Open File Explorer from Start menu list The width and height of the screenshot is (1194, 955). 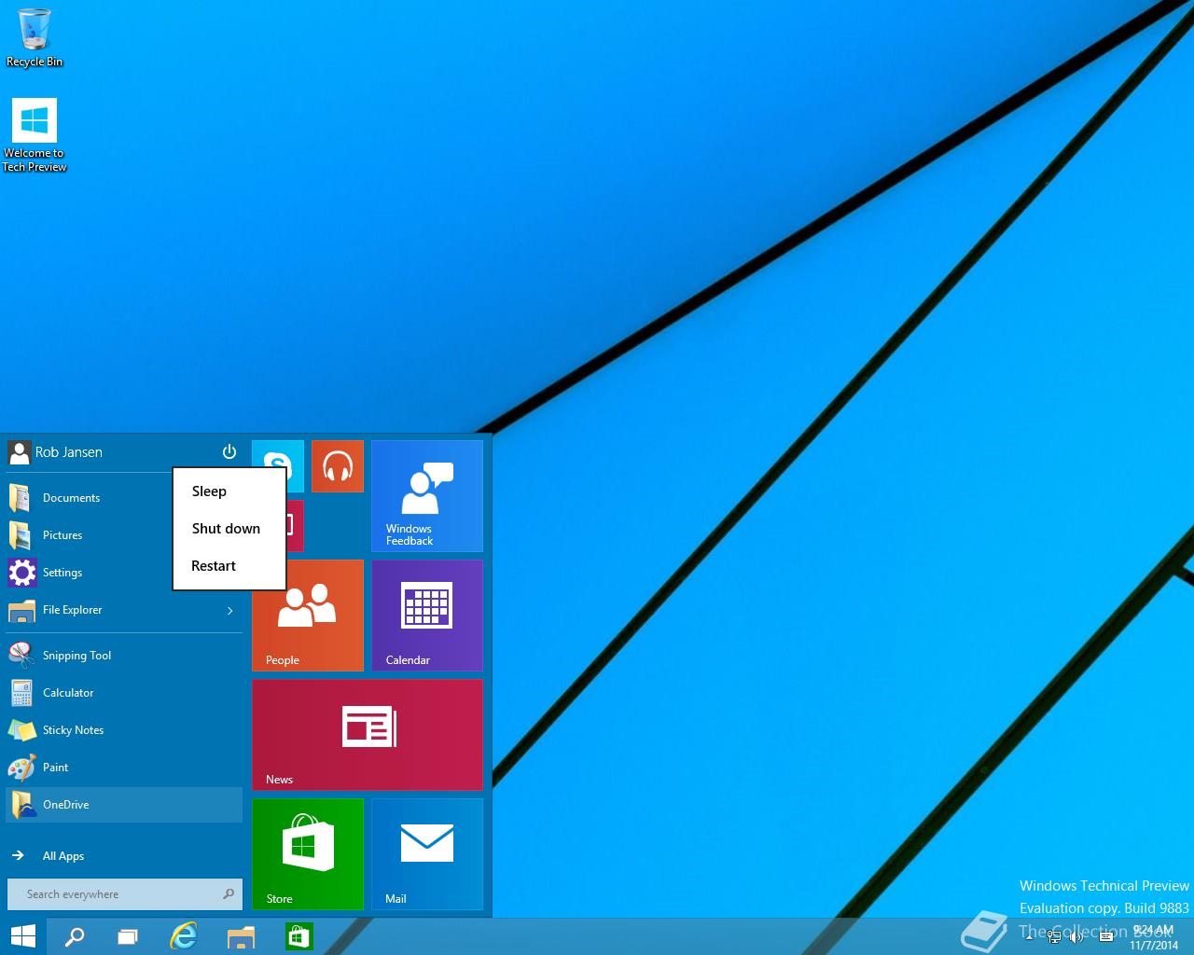click(112, 610)
